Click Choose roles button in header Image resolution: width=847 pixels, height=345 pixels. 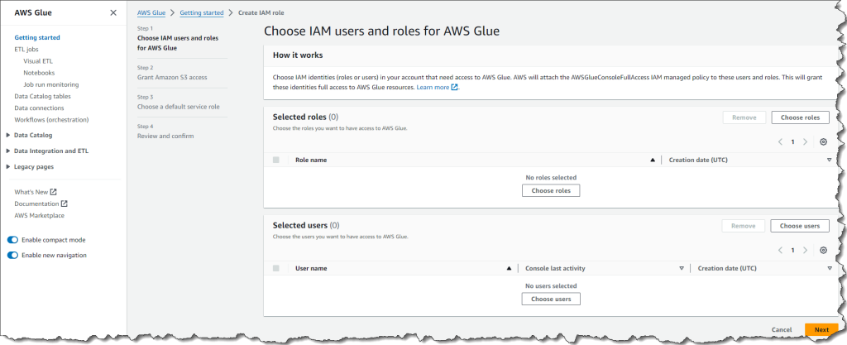point(800,117)
